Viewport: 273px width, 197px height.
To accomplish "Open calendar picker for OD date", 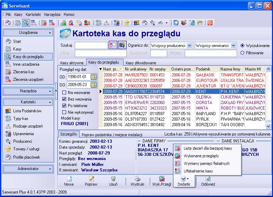I will (93, 77).
